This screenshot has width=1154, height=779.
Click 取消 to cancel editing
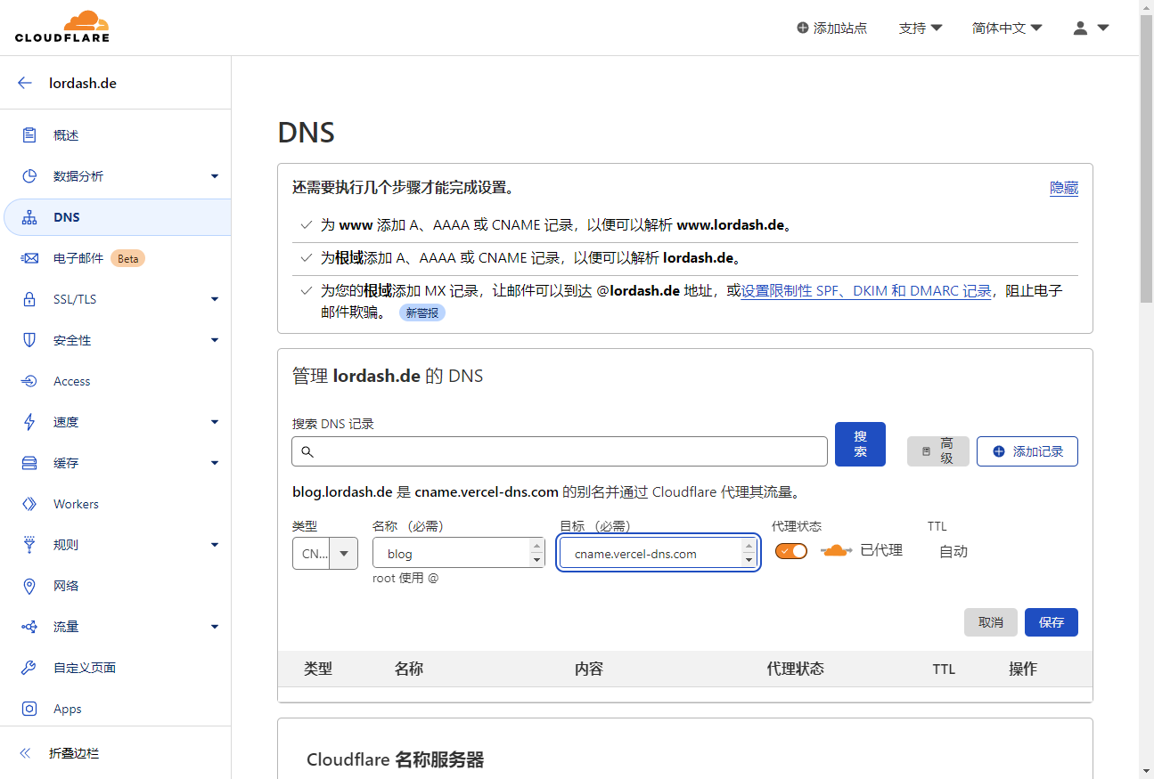tap(991, 622)
